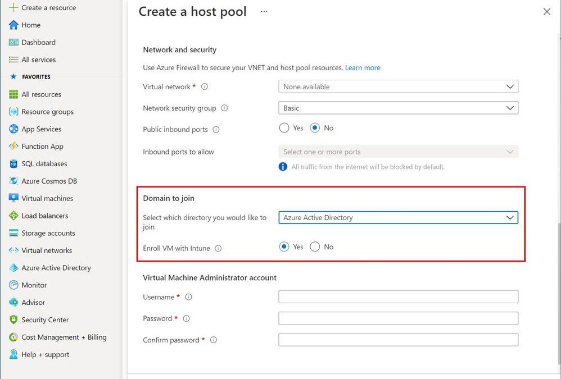The image size is (561, 379).
Task: Open Security Center link in sidebar
Action: click(x=45, y=319)
